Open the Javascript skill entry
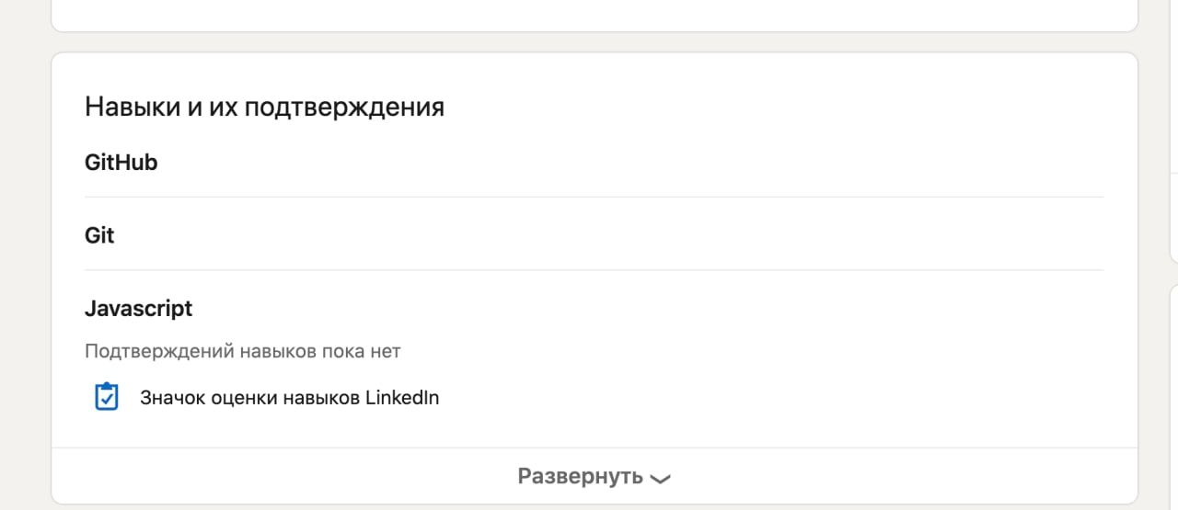1178x510 pixels. 138,309
